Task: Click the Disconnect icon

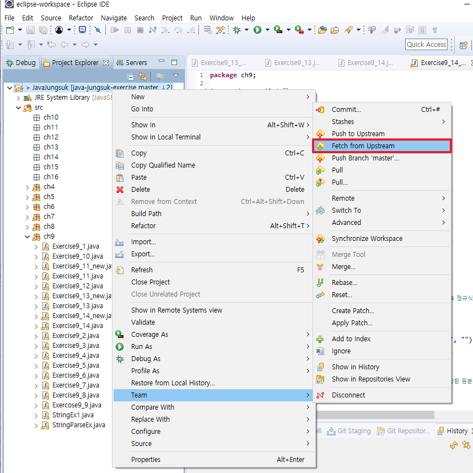Action: click(x=320, y=395)
